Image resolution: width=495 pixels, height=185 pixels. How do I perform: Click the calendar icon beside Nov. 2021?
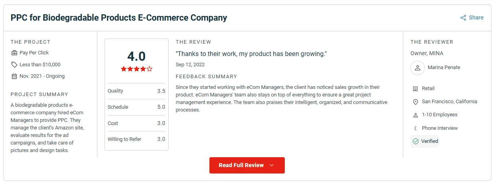[14, 76]
